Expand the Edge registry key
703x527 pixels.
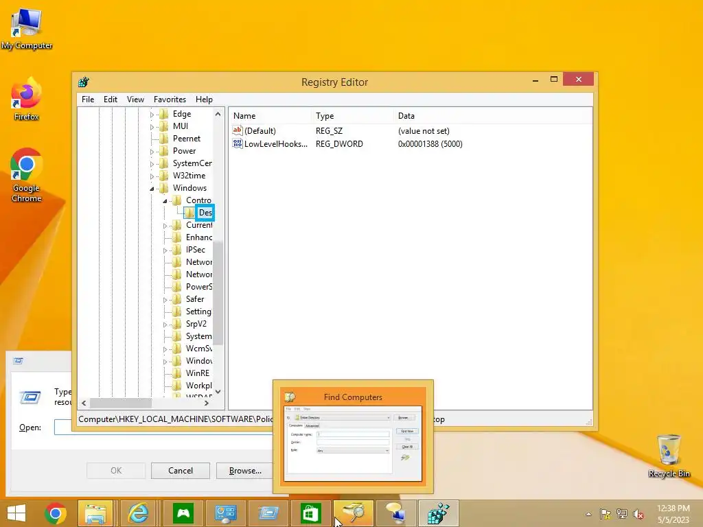(x=152, y=115)
